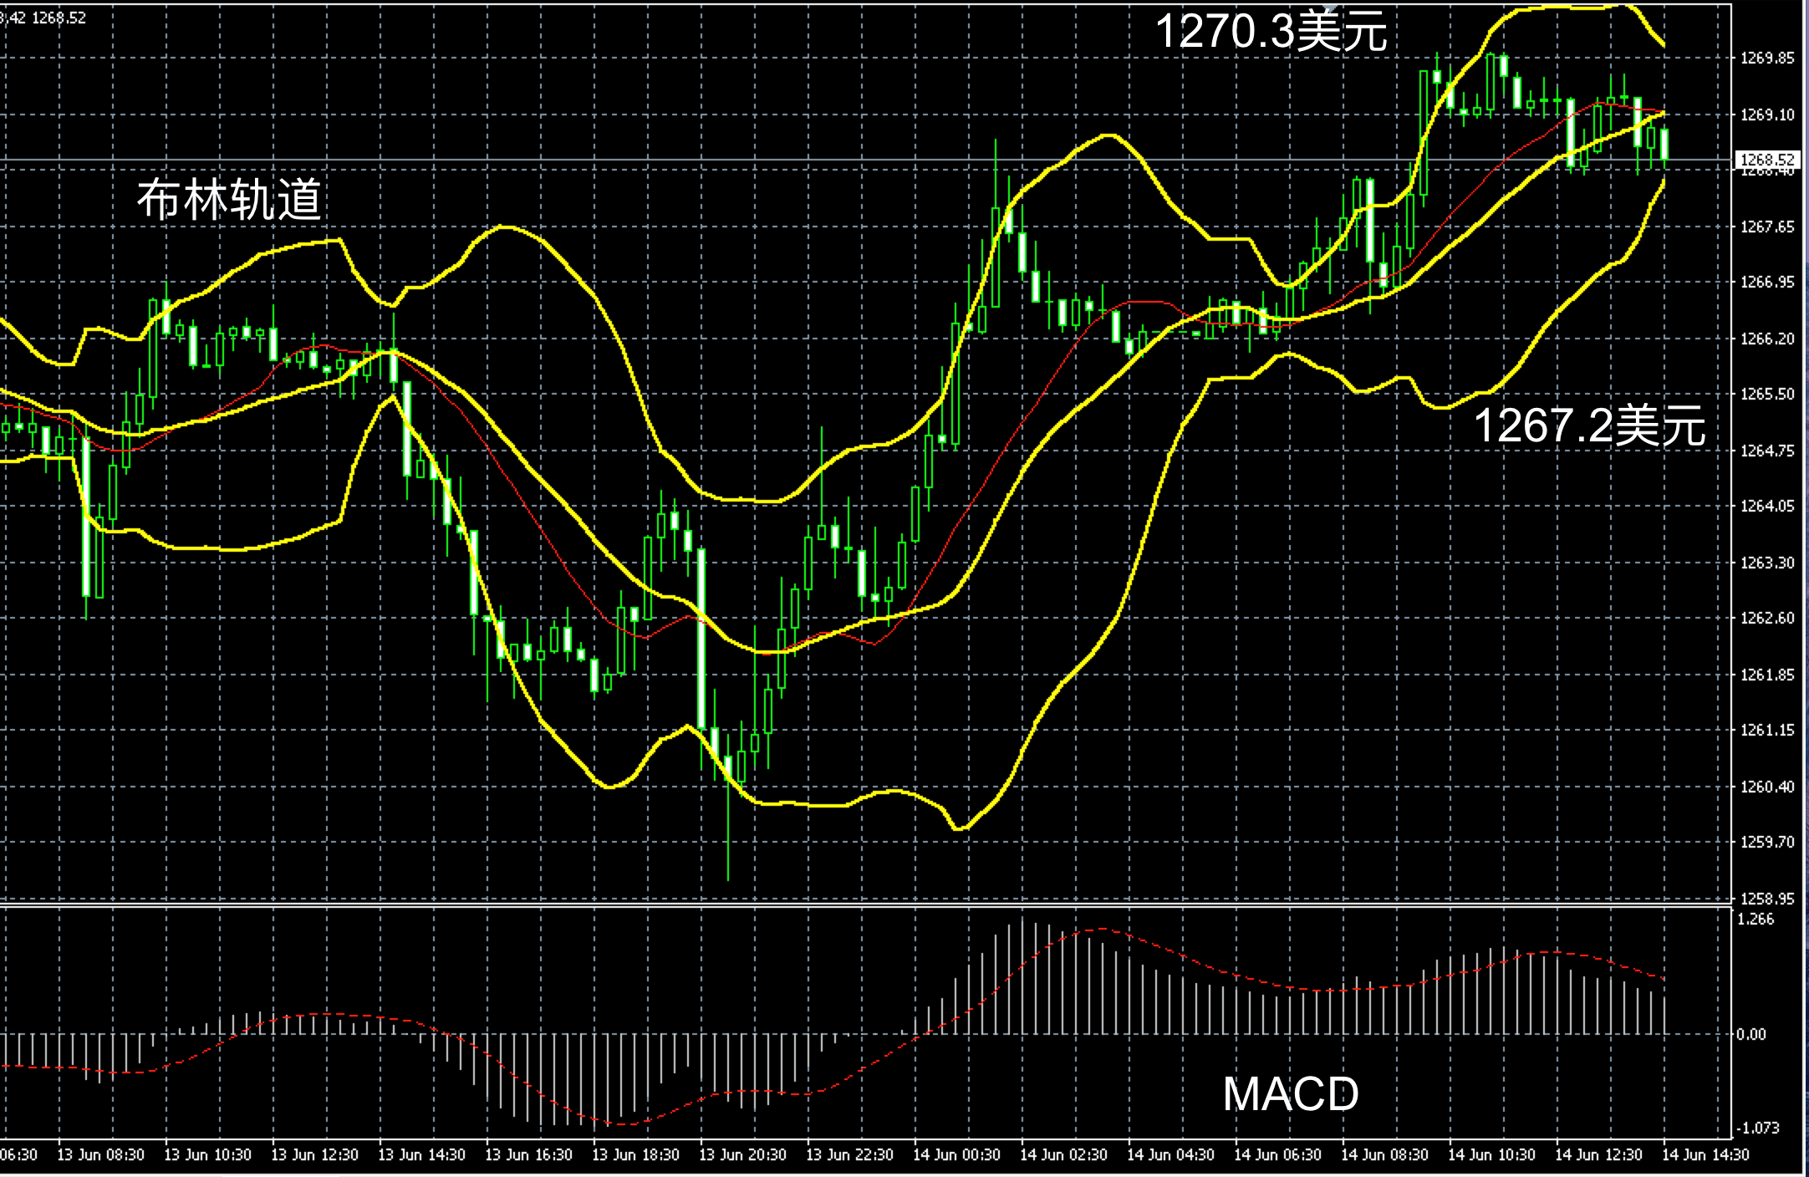
Task: Click the 1266.20 price axis label
Action: [1767, 339]
